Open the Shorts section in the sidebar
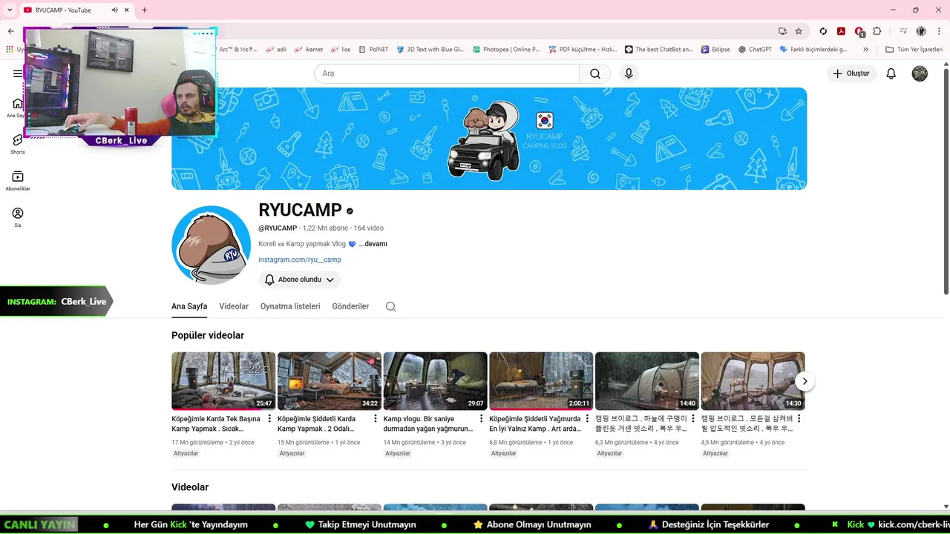 point(18,144)
